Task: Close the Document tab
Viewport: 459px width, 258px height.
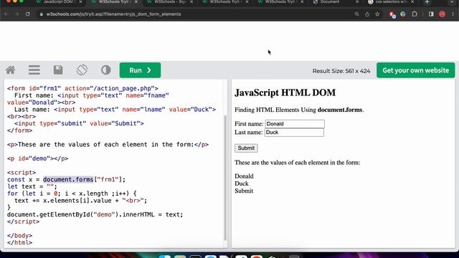Action: coord(357,2)
